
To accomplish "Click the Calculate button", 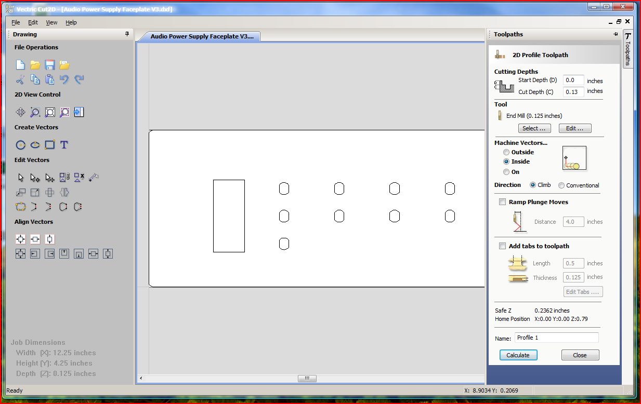I will click(x=518, y=355).
